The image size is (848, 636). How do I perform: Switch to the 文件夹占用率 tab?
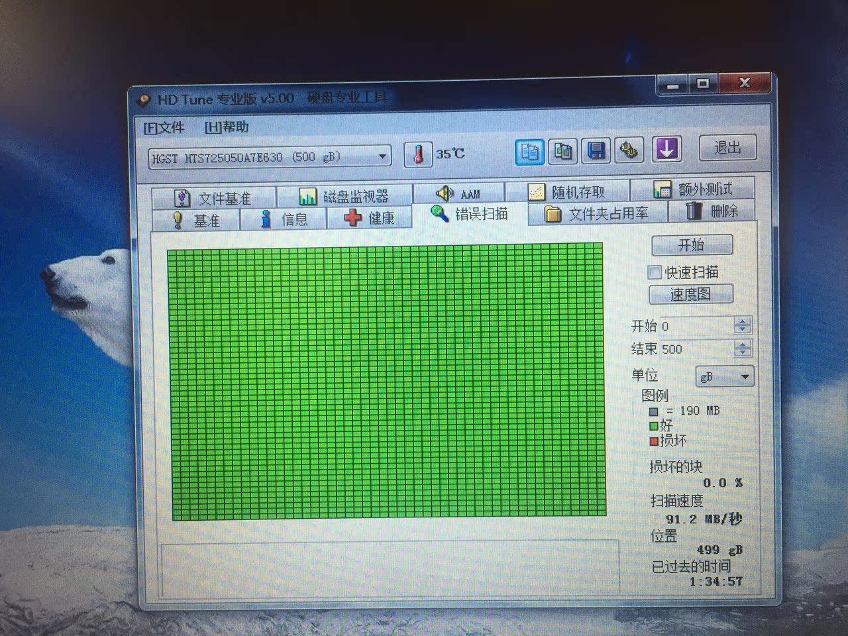click(597, 213)
